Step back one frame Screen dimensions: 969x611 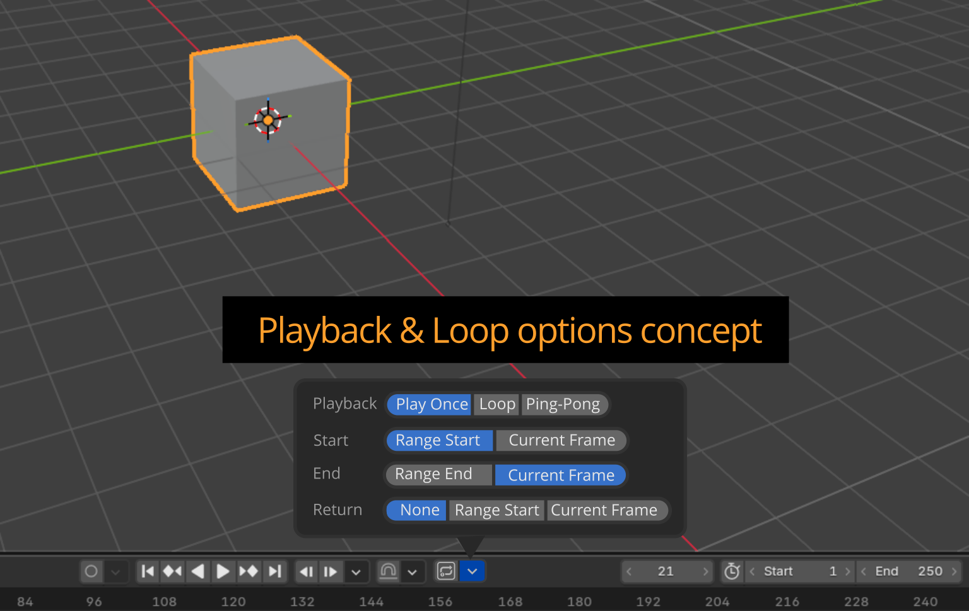307,571
